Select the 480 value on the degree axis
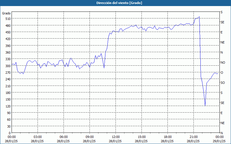Viewport: 231px width, 144px height. (8, 26)
